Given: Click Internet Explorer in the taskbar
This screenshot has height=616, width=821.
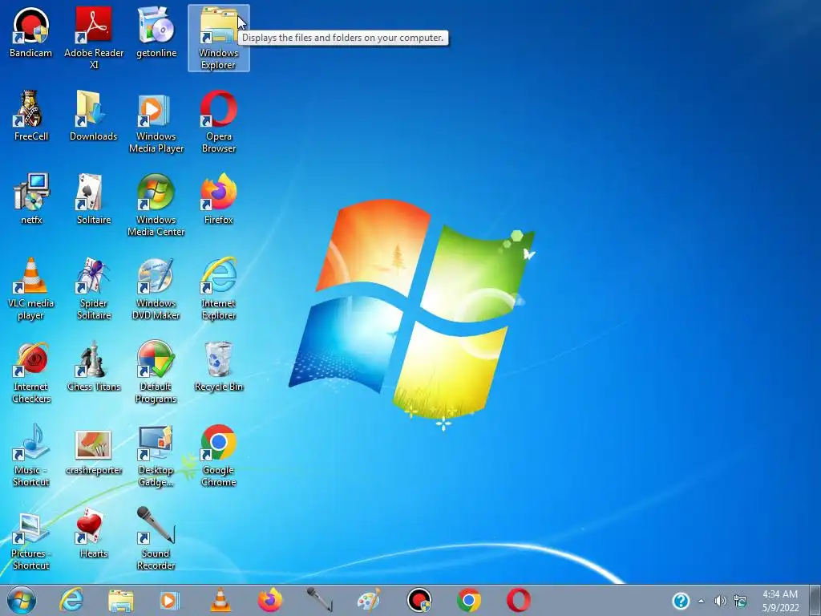Looking at the screenshot, I should coord(71,600).
